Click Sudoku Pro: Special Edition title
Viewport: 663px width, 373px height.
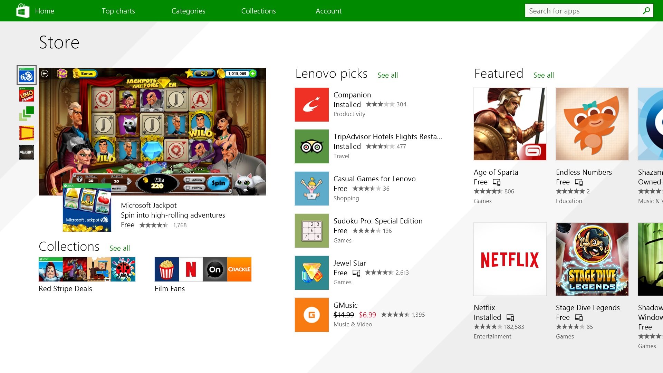(378, 221)
